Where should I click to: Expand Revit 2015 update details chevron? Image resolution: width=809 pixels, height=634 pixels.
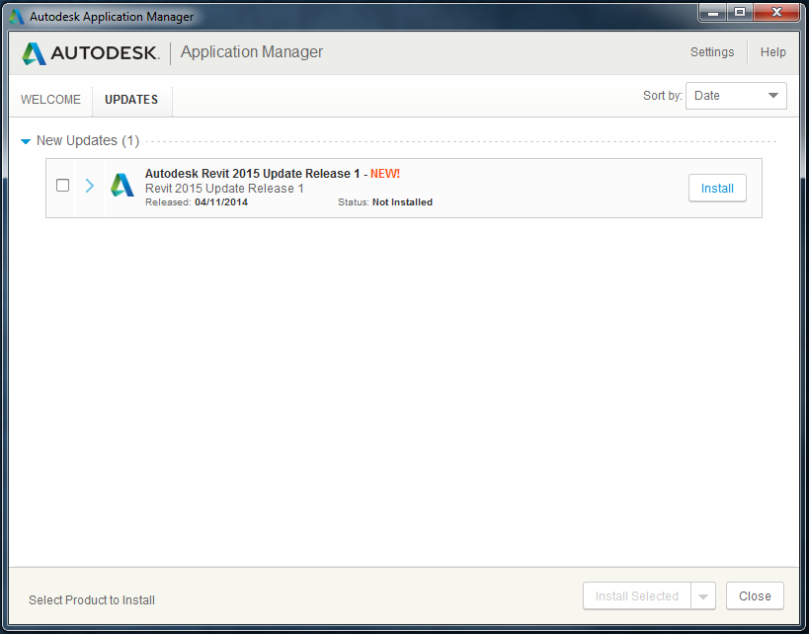pyautogui.click(x=90, y=186)
